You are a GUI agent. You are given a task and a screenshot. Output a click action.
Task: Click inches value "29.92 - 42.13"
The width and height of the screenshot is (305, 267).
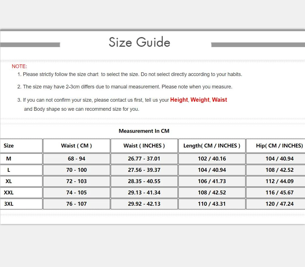(x=144, y=204)
